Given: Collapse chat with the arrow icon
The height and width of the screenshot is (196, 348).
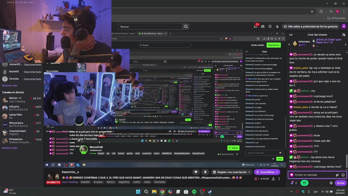Looking at the screenshot, I should [291, 35].
